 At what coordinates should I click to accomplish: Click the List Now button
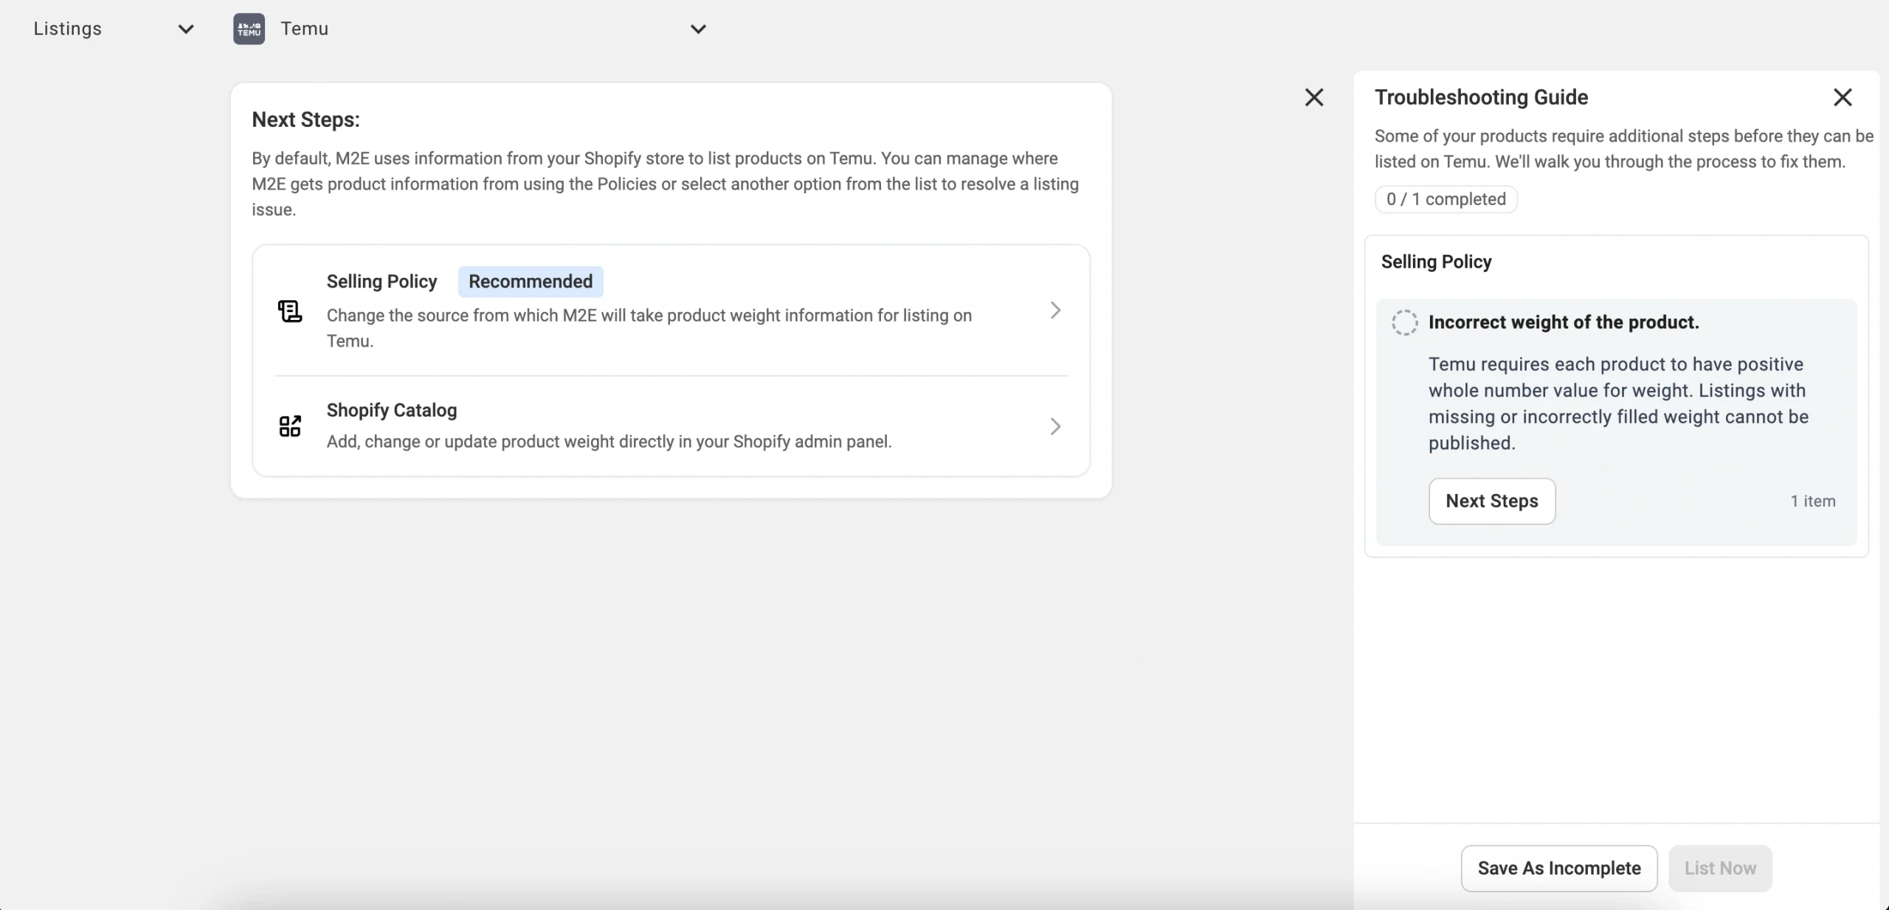[1719, 868]
